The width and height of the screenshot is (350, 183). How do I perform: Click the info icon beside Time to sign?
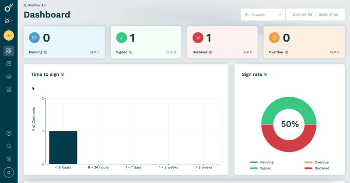point(63,74)
